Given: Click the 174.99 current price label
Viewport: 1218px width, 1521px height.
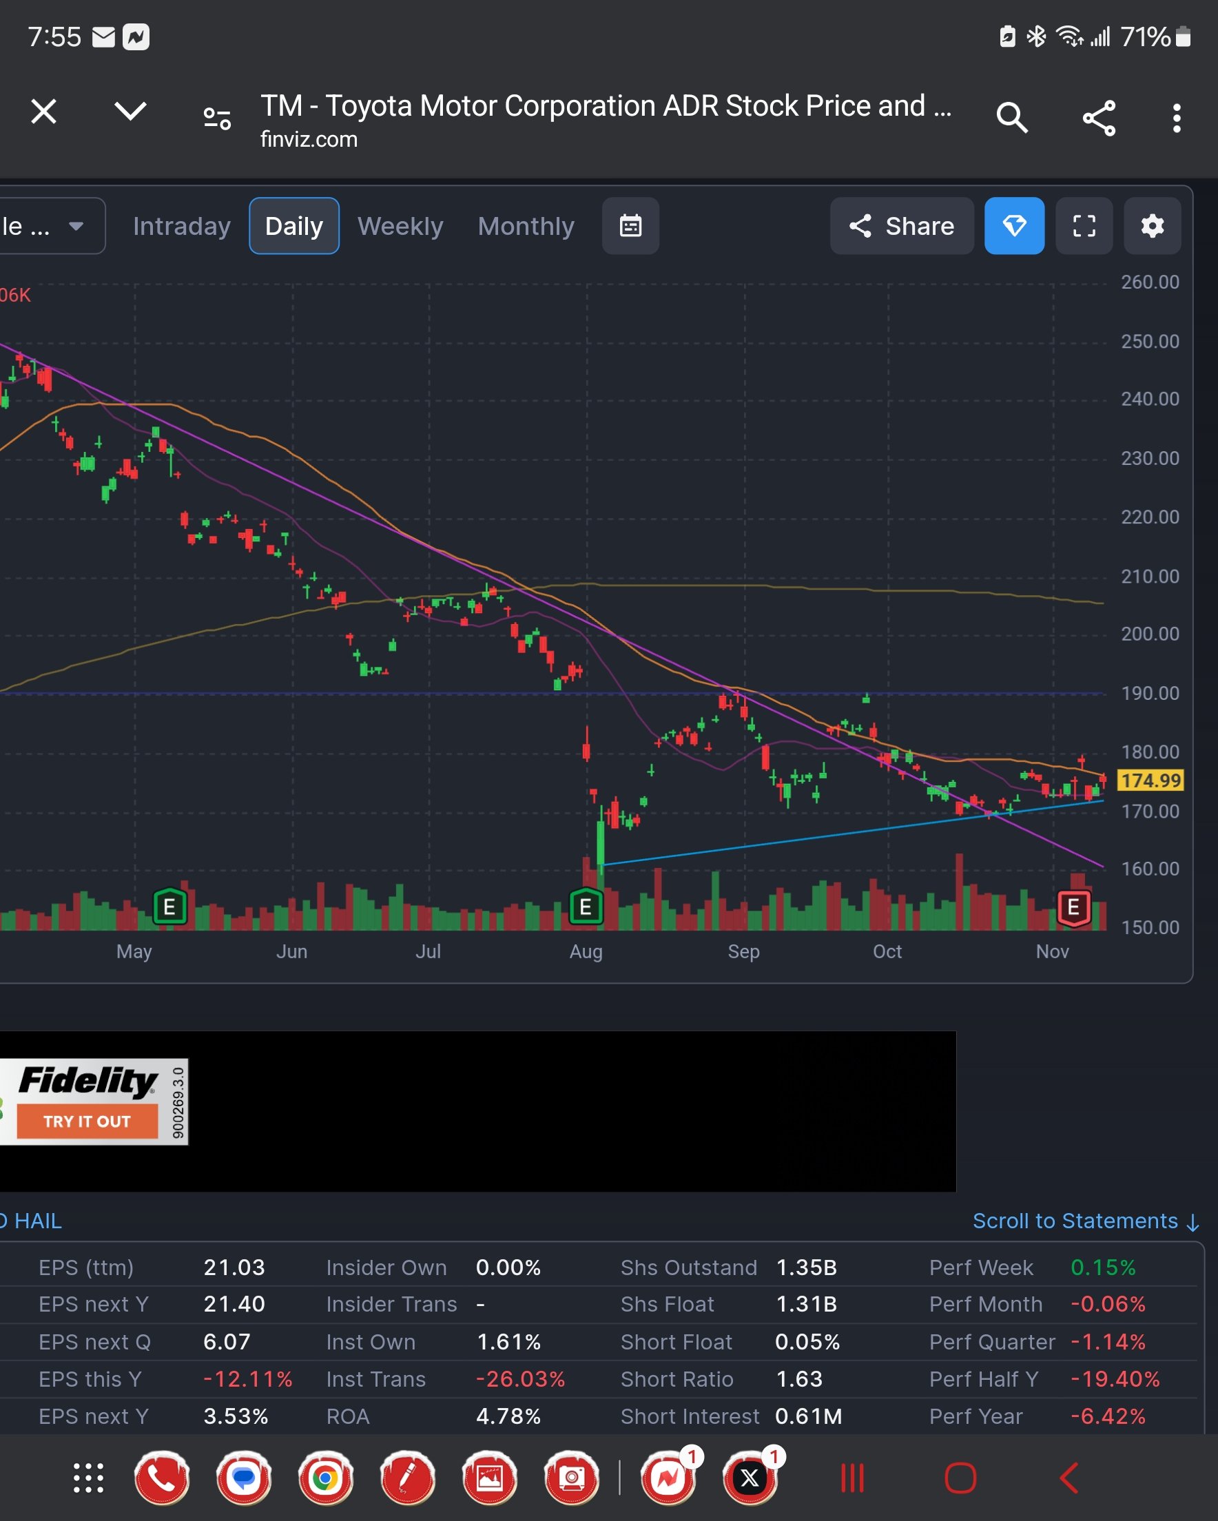Looking at the screenshot, I should (x=1150, y=780).
